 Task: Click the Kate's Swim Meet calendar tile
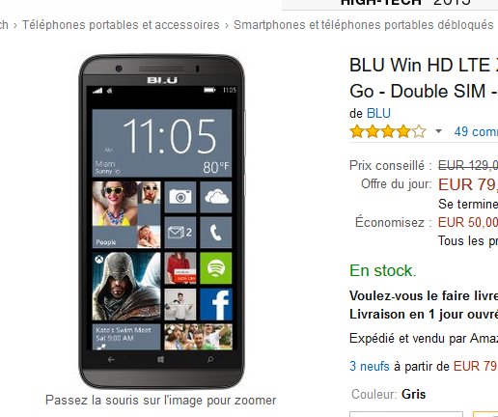pyautogui.click(x=126, y=337)
